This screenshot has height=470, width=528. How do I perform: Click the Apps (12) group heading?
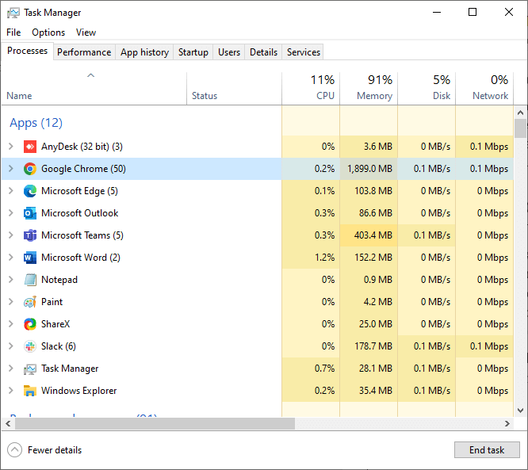(36, 123)
